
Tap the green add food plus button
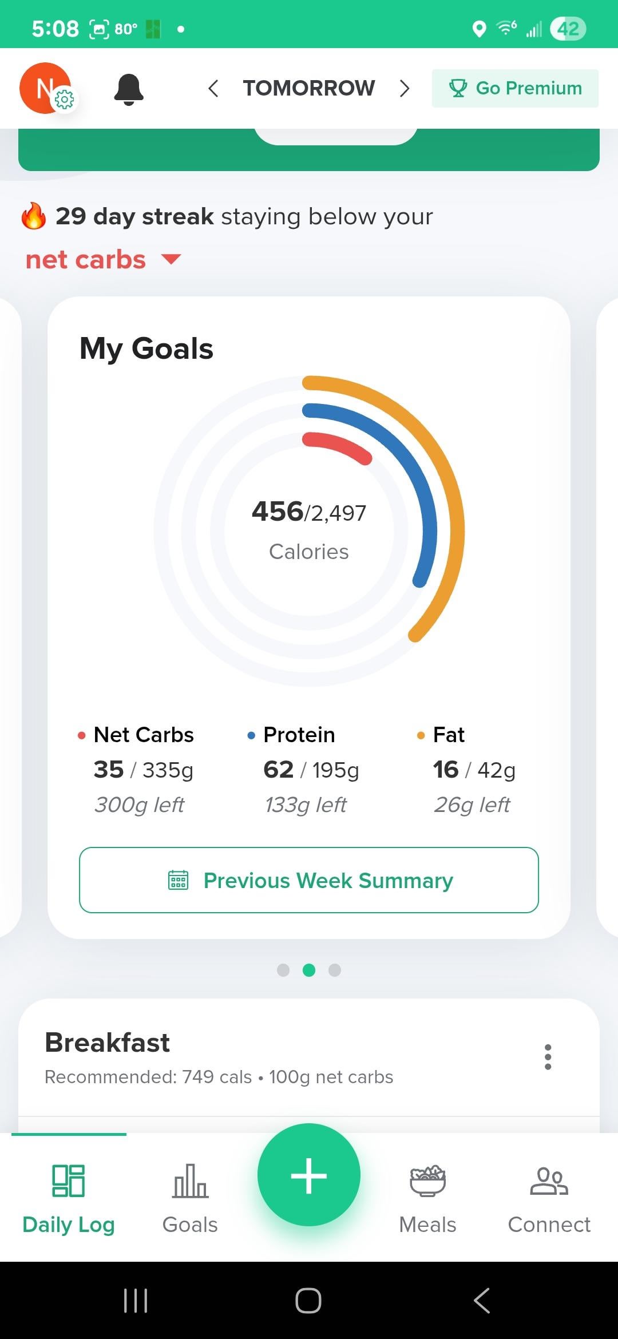coord(309,1175)
